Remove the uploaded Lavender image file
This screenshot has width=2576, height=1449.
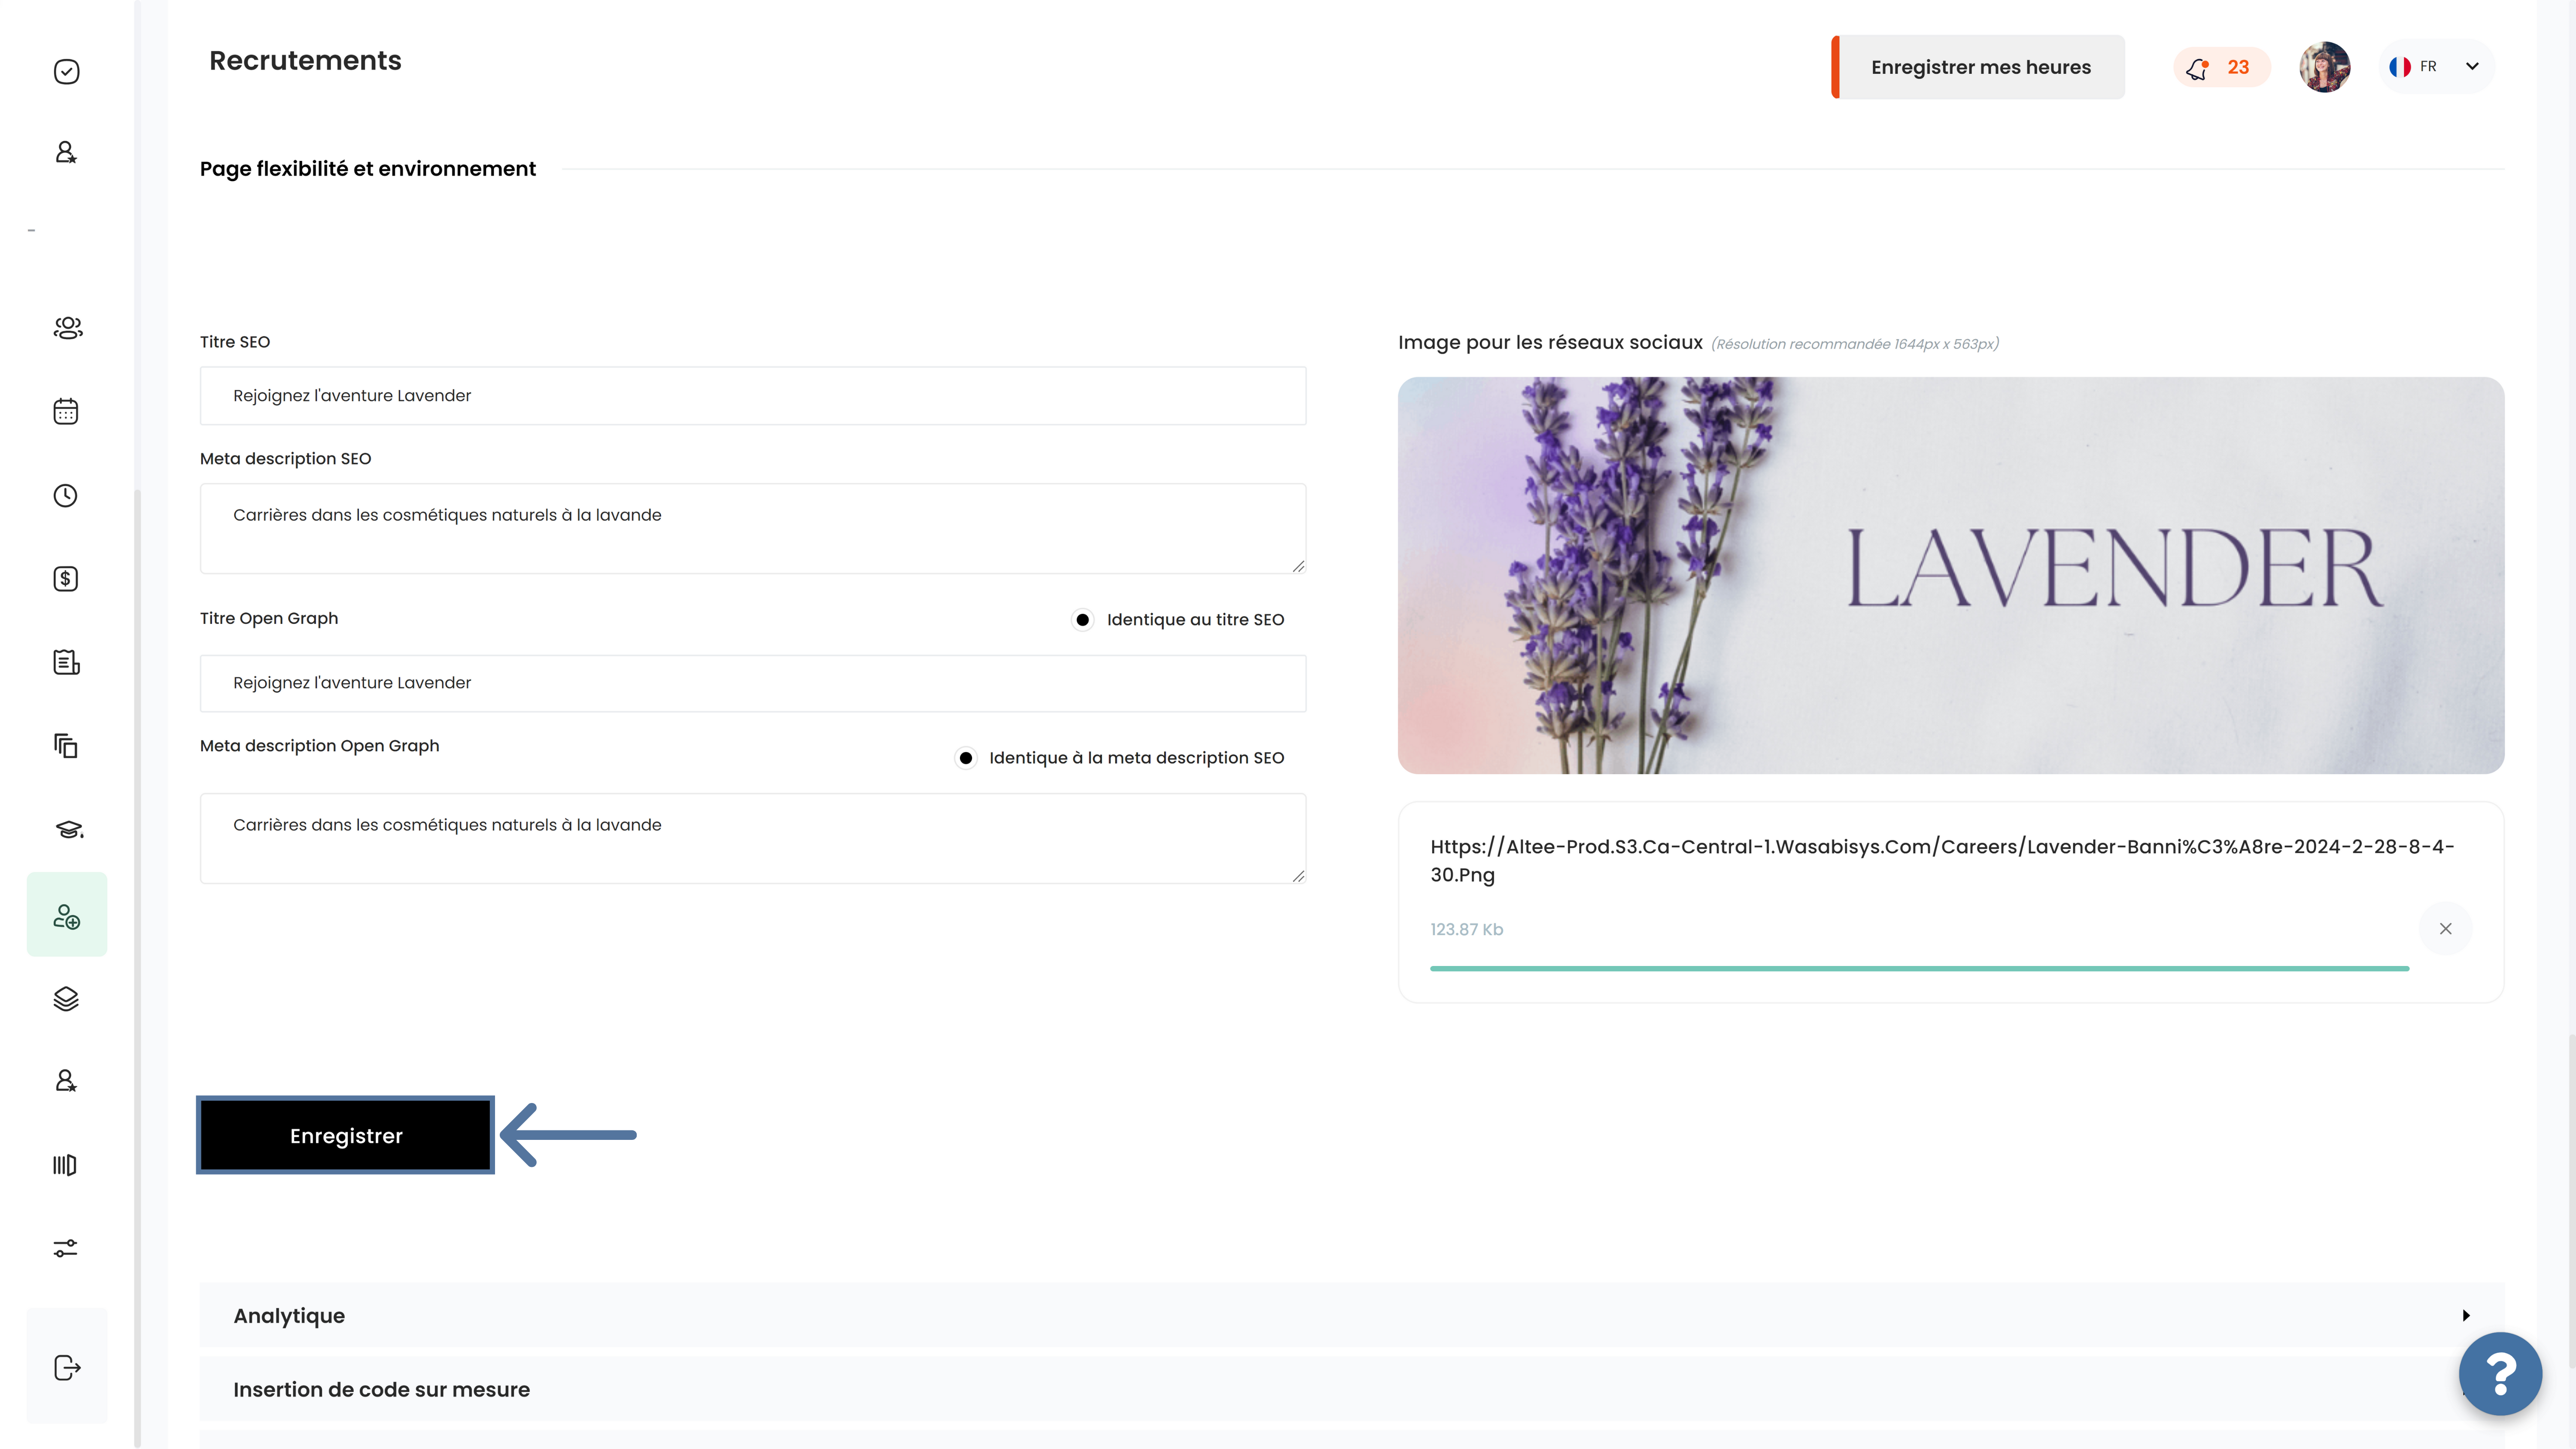click(x=2445, y=929)
